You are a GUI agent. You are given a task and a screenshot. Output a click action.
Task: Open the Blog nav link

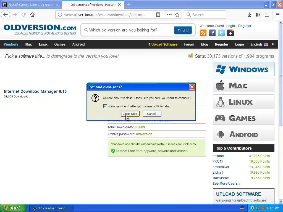[205, 44]
